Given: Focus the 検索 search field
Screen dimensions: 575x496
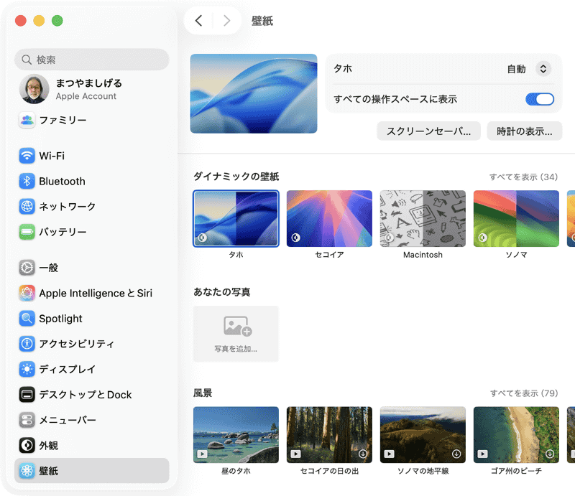Looking at the screenshot, I should coord(92,60).
